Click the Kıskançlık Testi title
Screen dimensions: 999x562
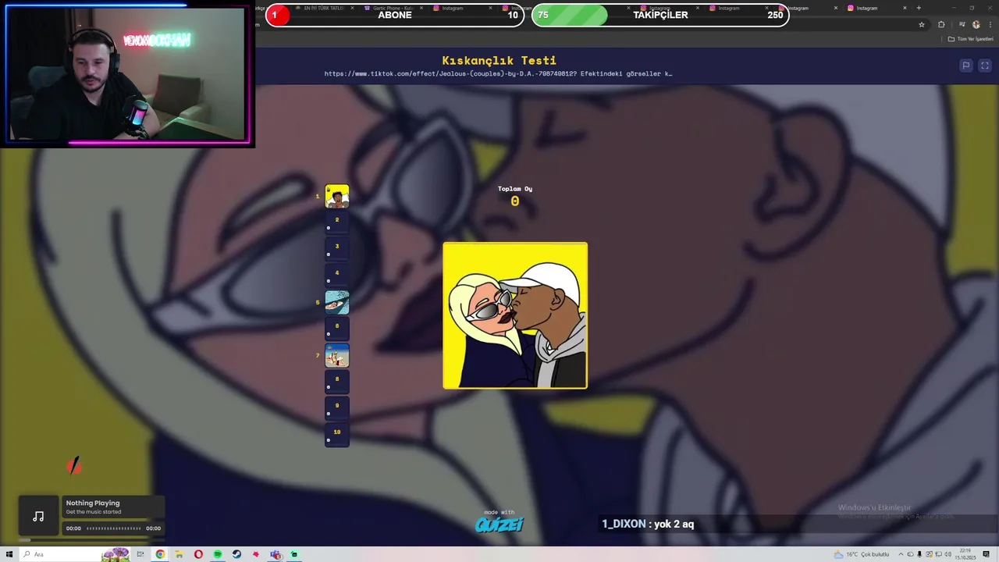[499, 60]
